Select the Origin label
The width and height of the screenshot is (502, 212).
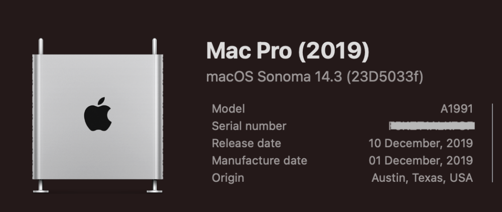point(227,178)
